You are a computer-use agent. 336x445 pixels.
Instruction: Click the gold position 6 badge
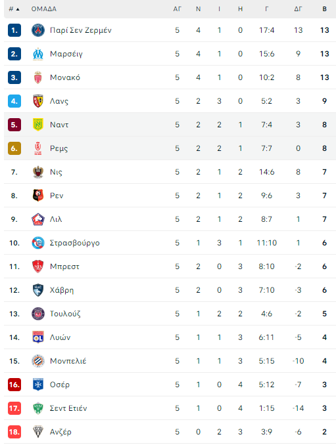pyautogui.click(x=14, y=148)
